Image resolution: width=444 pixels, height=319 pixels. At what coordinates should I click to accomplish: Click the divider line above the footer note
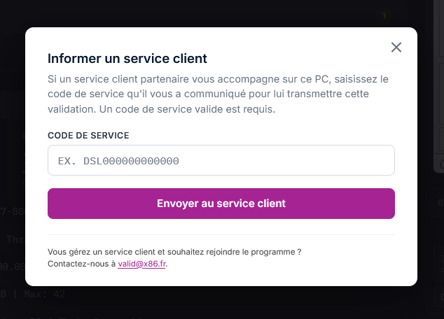tap(221, 235)
